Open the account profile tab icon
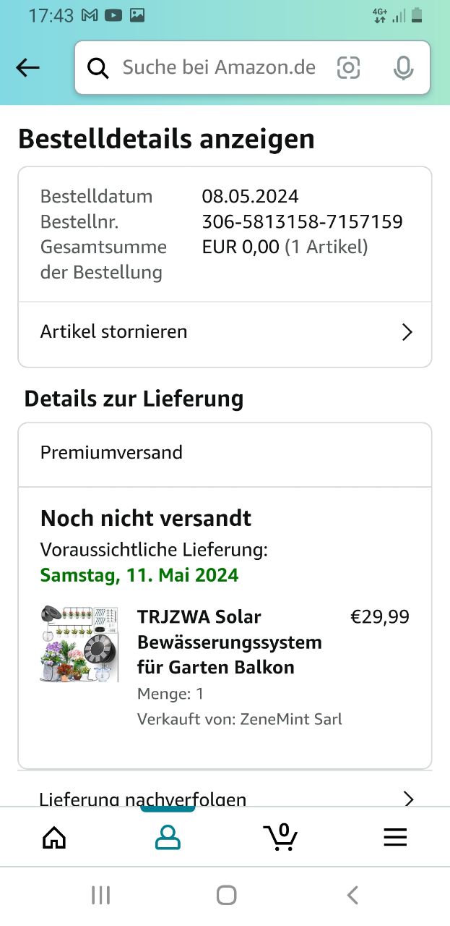 pos(168,838)
